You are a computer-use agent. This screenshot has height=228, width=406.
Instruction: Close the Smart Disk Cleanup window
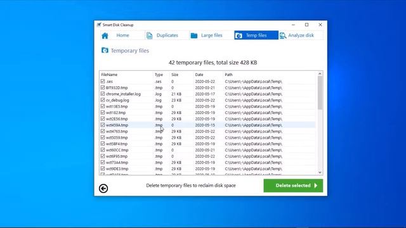click(x=320, y=25)
